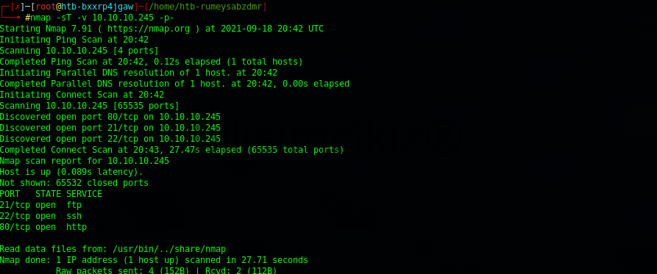Click the 80/tcp open http line

coord(43,227)
